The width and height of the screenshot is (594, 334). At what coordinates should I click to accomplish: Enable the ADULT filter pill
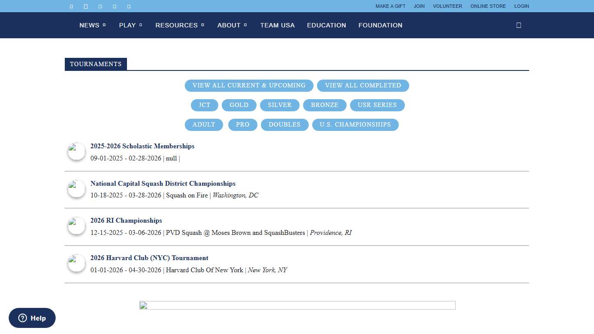pos(204,125)
